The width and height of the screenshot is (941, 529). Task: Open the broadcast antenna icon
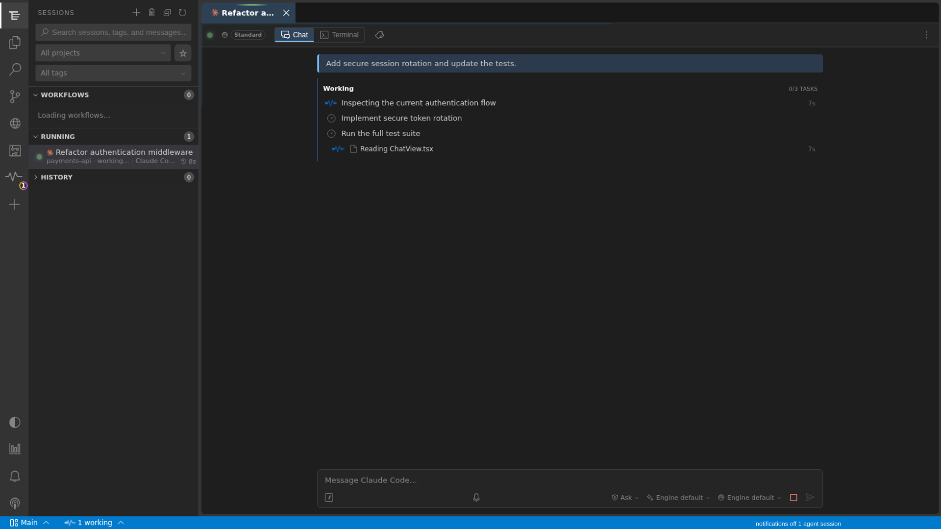click(15, 503)
